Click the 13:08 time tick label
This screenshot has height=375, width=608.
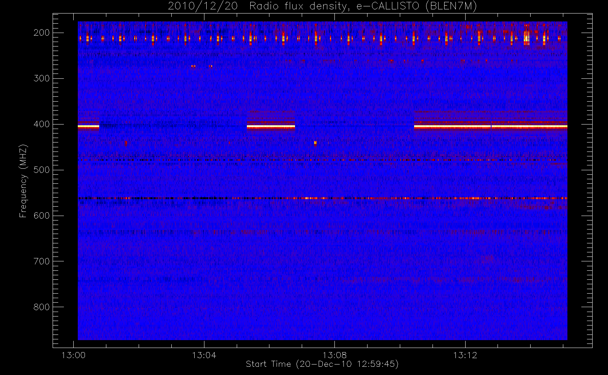point(334,355)
